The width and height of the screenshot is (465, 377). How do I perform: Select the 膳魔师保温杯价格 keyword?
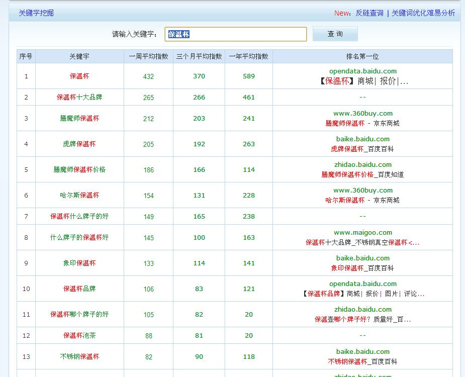coord(79,170)
